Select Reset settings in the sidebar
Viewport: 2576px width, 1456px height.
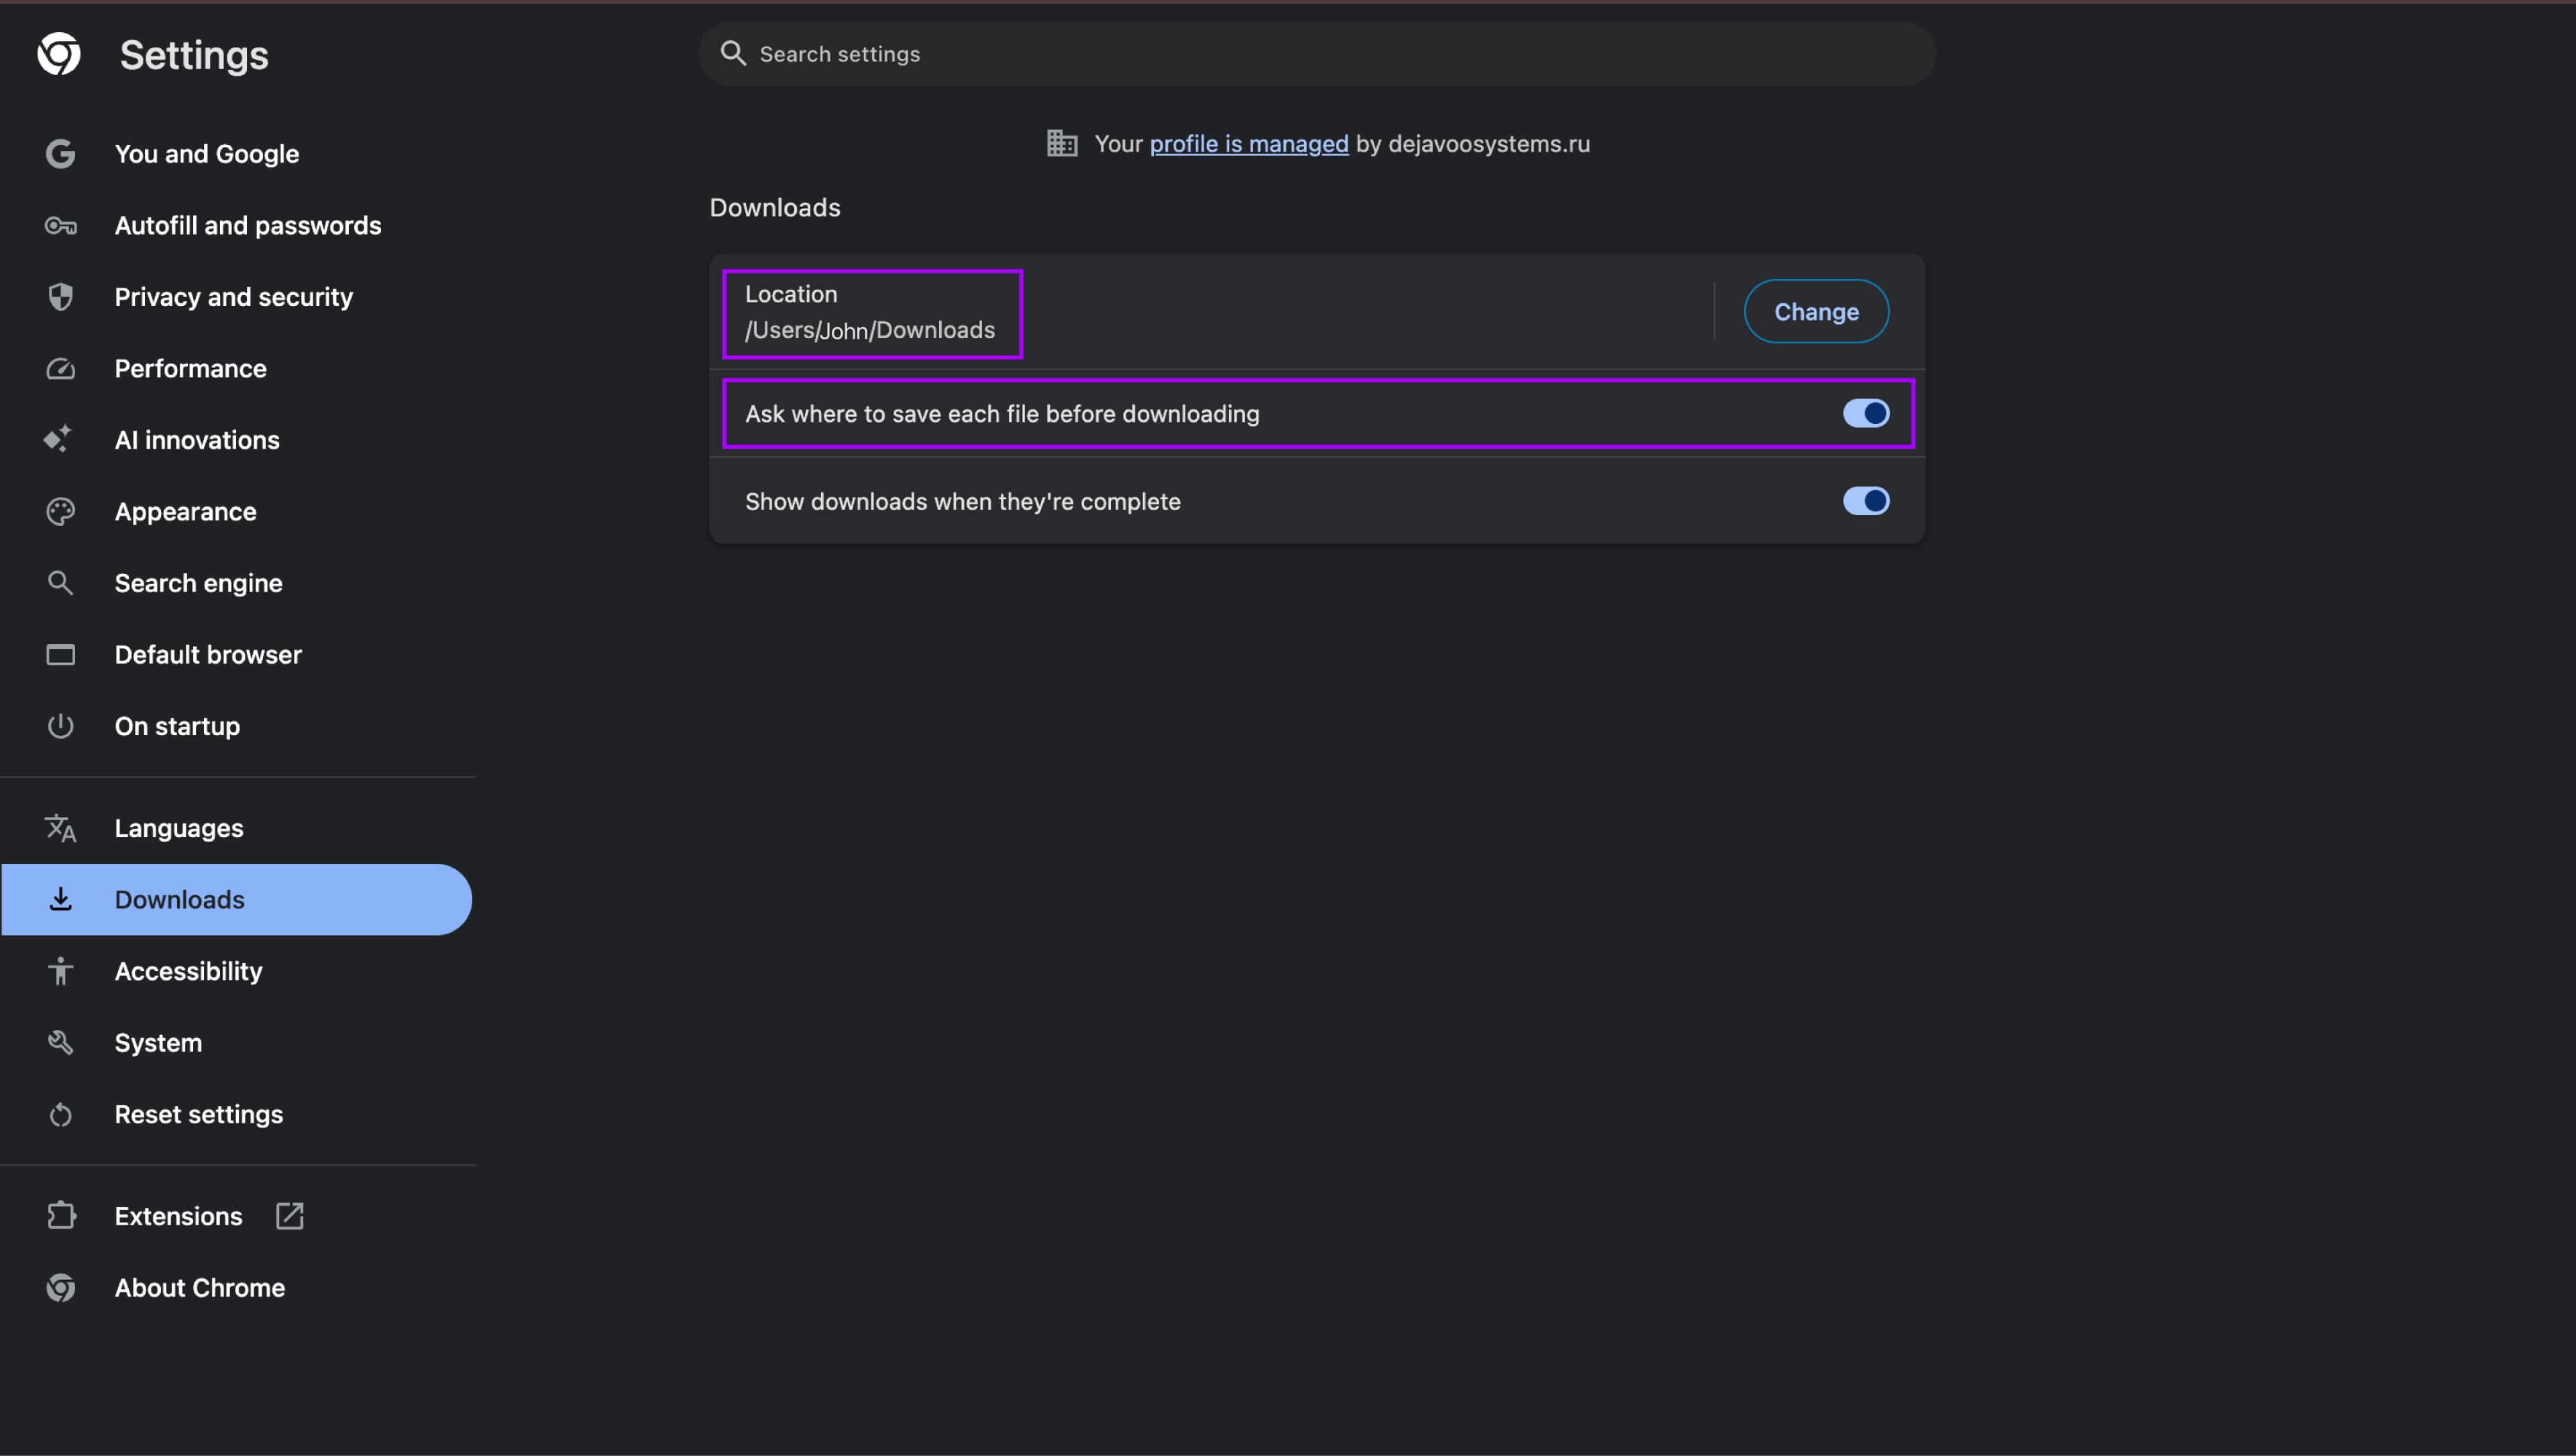(198, 1114)
